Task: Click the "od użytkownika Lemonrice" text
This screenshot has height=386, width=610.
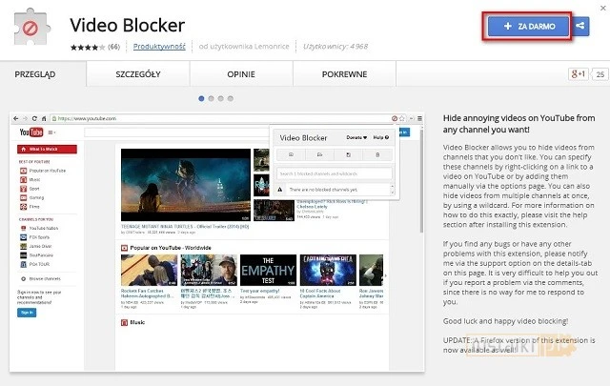Action: 244,47
